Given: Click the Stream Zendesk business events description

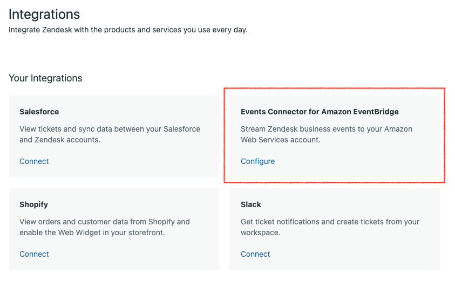Looking at the screenshot, I should pyautogui.click(x=326, y=134).
